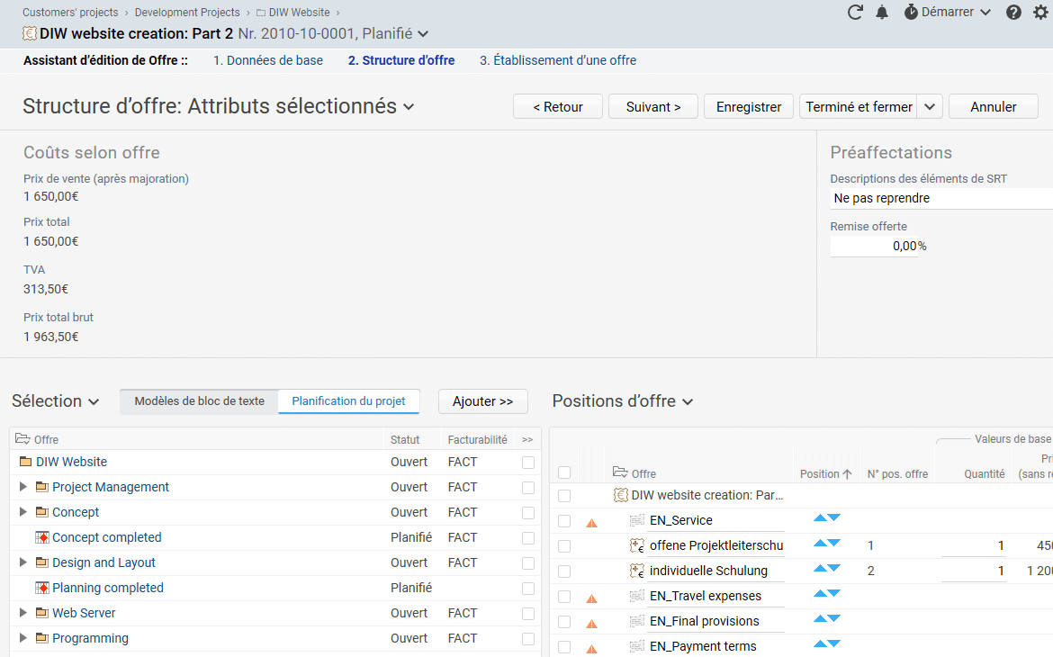Expand the Design and Layout folder

(x=23, y=562)
